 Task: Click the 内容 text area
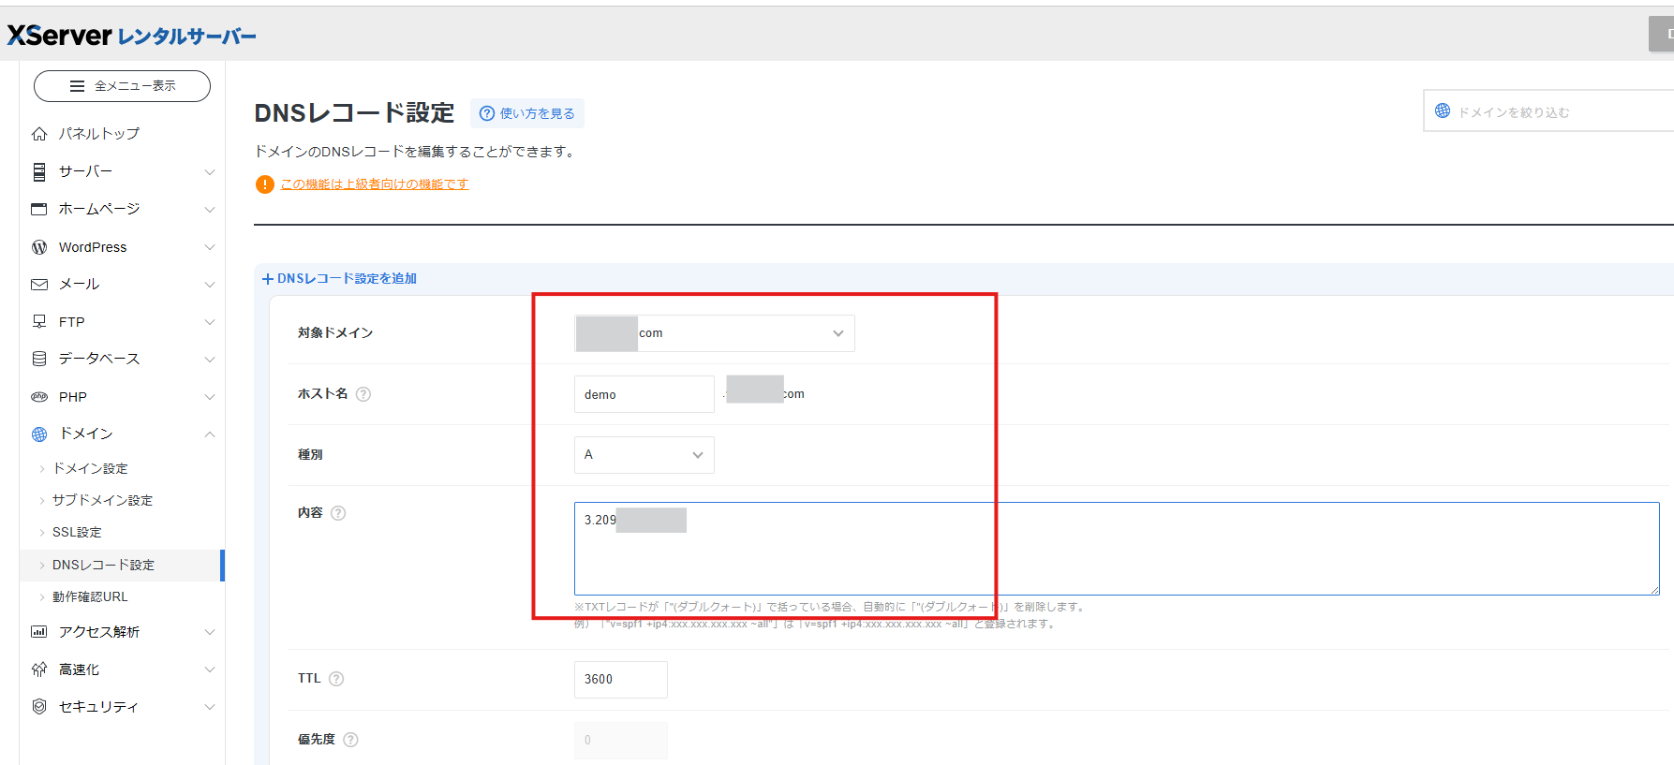pyautogui.click(x=1117, y=549)
